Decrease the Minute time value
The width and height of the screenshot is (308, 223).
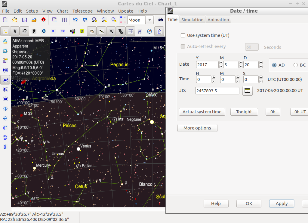click(238, 81)
